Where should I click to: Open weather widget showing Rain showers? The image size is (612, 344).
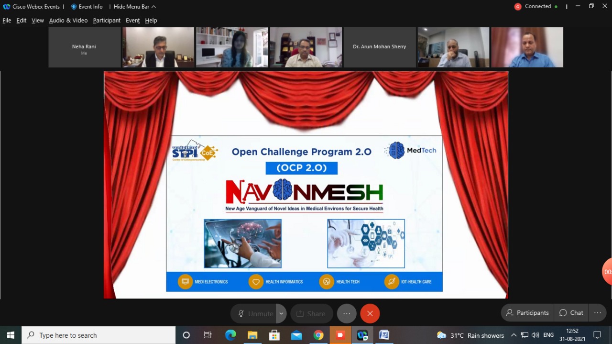pos(470,335)
